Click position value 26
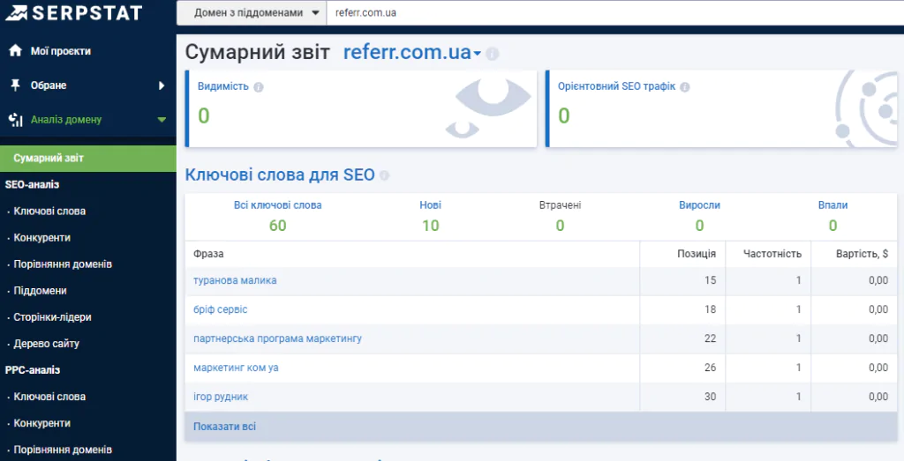Viewport: 904px width, 461px height. (x=711, y=368)
